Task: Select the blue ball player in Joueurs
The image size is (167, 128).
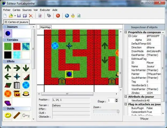Action: click(8, 33)
